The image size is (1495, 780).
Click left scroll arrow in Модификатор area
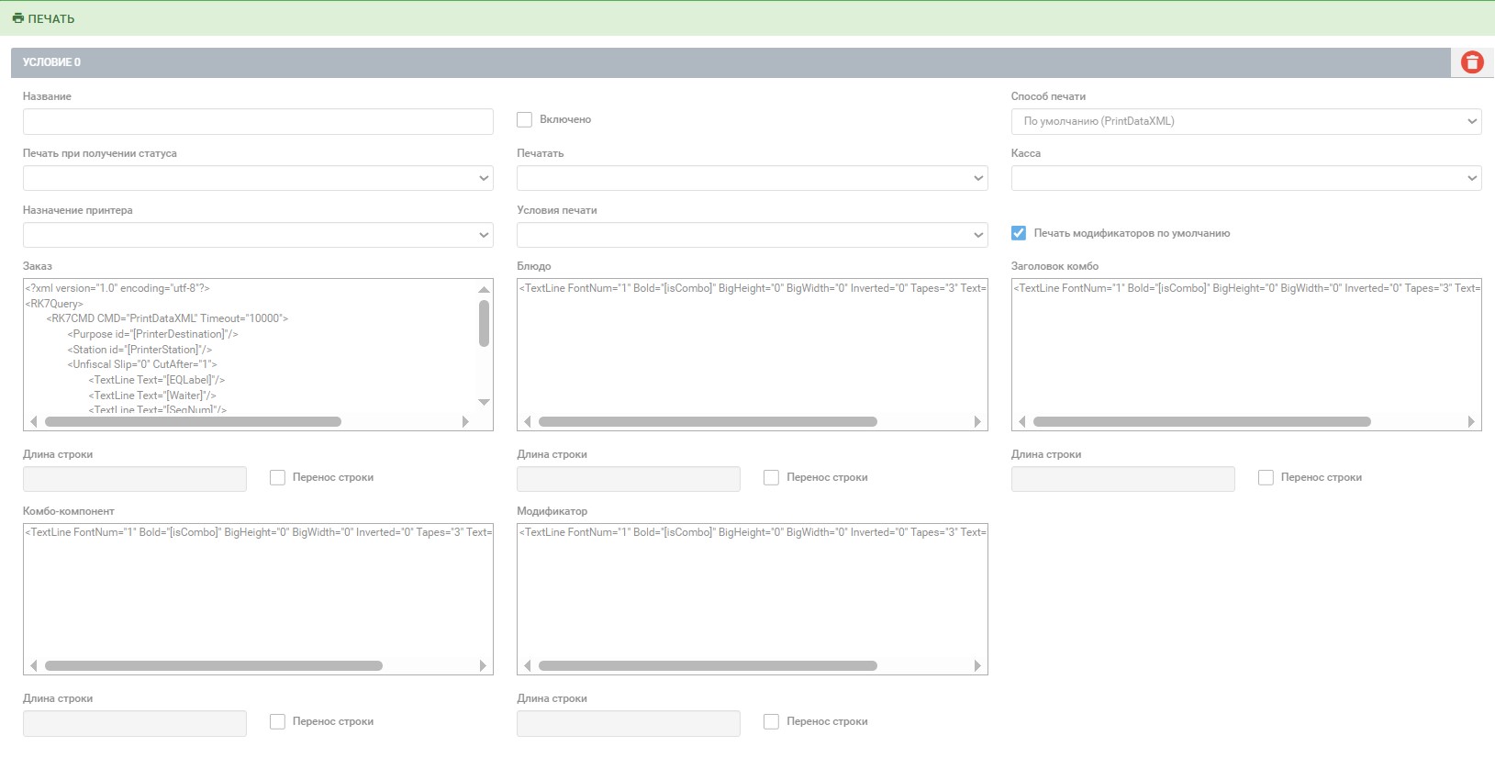click(527, 666)
